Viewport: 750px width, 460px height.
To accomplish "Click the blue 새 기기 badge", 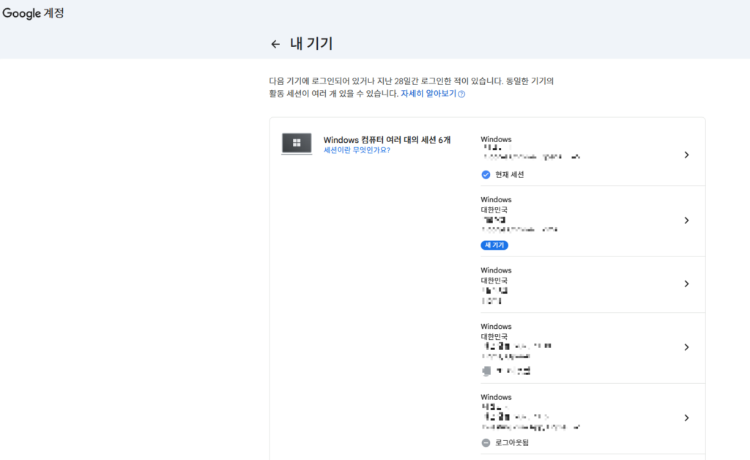I will tap(494, 245).
